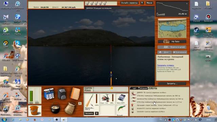Screen dimensions: 217x122
Task: Click the Продлить путевку link
Action: pyautogui.click(x=165, y=65)
